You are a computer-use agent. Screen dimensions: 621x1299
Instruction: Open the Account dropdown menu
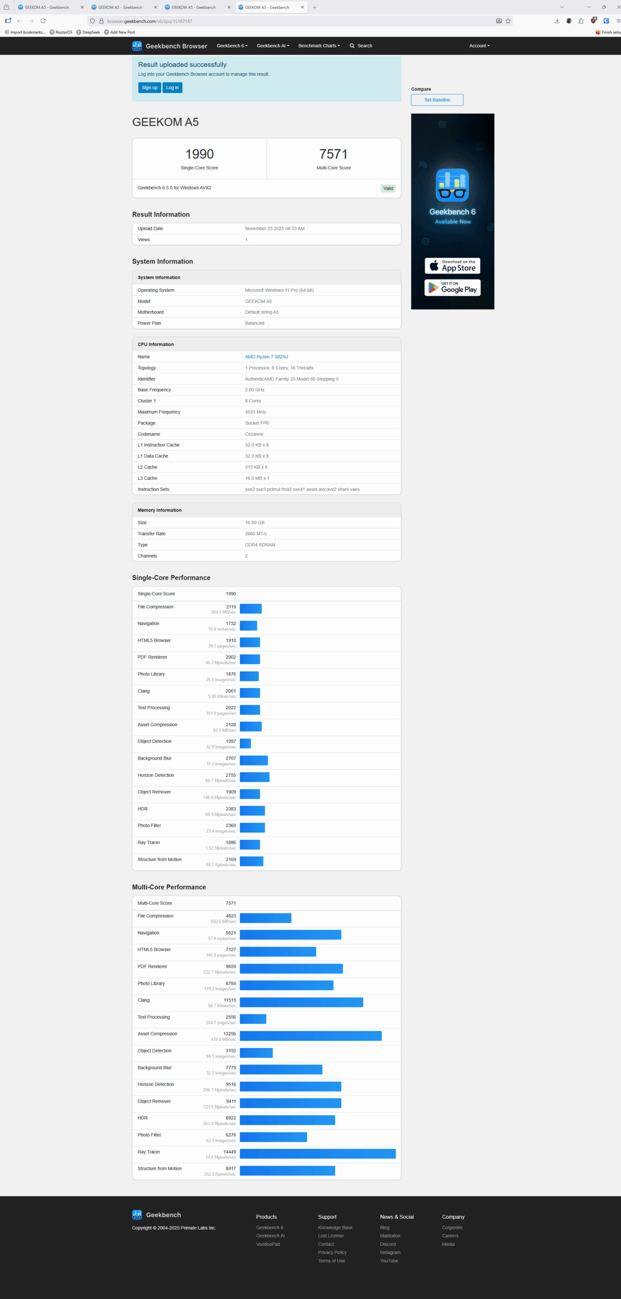[479, 46]
